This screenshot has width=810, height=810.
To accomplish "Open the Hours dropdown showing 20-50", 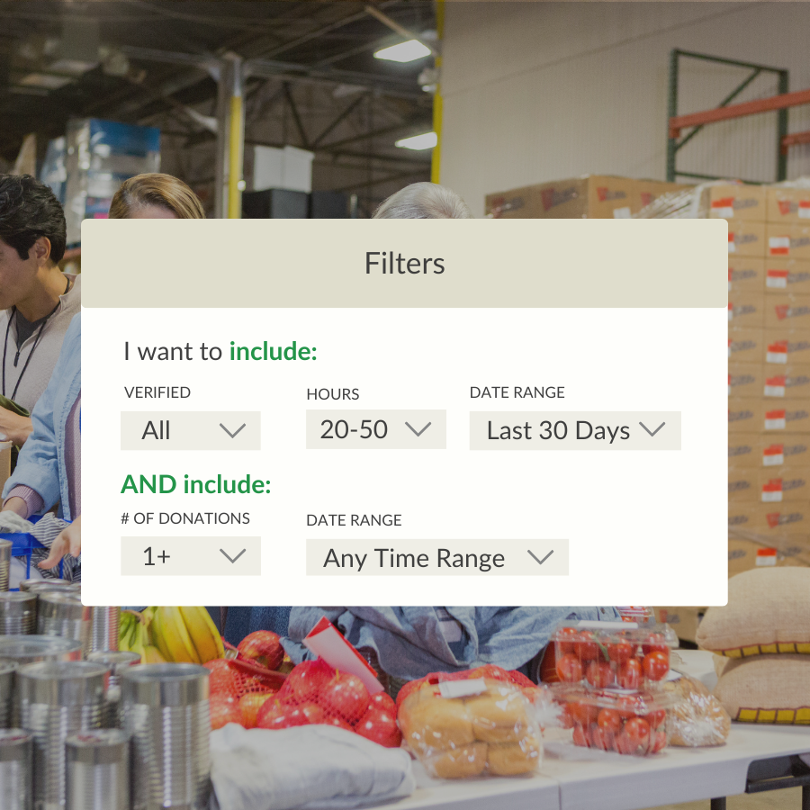I will tap(376, 428).
